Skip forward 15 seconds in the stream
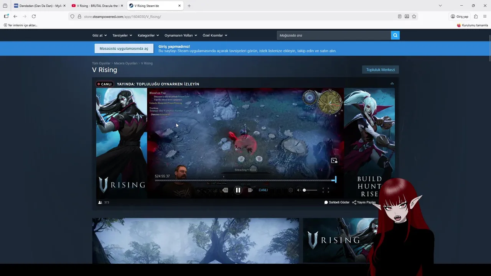 coord(250,190)
